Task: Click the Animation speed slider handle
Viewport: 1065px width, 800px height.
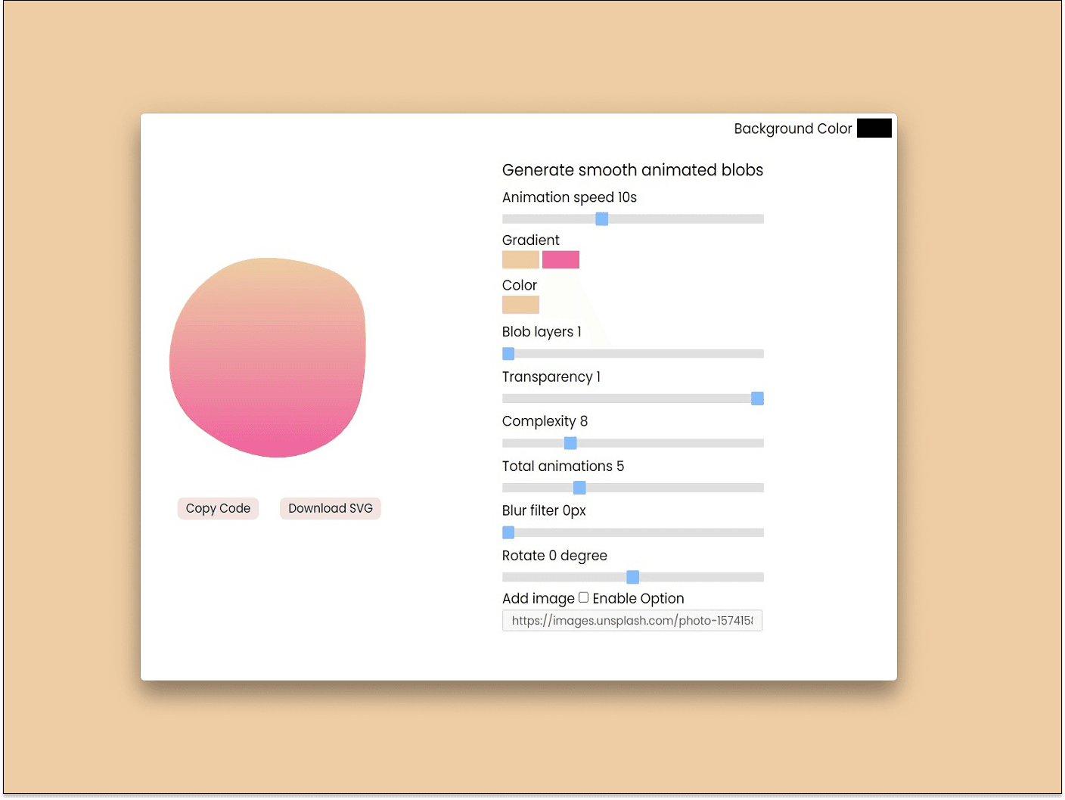Action: [x=601, y=218]
